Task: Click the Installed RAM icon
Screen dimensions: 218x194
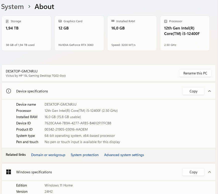Action: click(x=113, y=21)
